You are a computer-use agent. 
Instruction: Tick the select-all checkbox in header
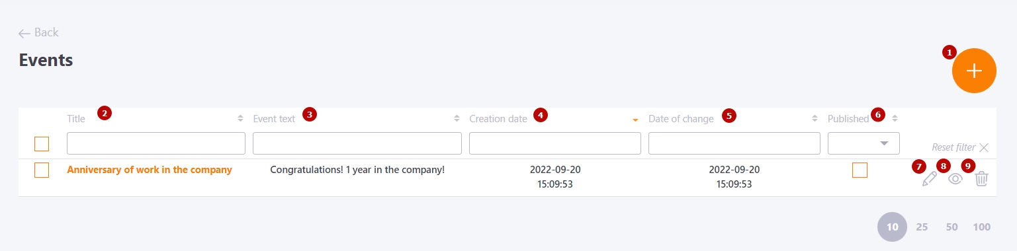[x=42, y=144]
